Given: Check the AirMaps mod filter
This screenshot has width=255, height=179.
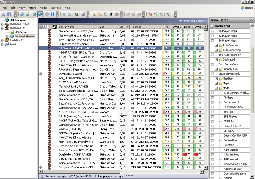Looking at the screenshot, I should coord(212,97).
